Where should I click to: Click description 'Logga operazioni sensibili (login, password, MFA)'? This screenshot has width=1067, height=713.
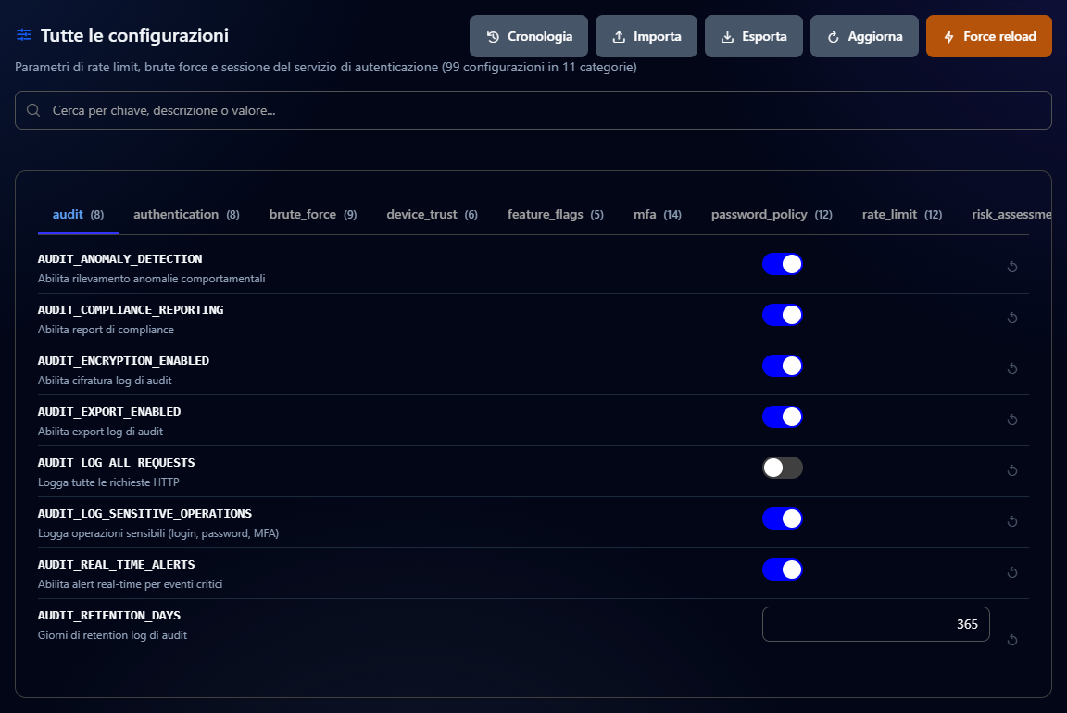(158, 533)
